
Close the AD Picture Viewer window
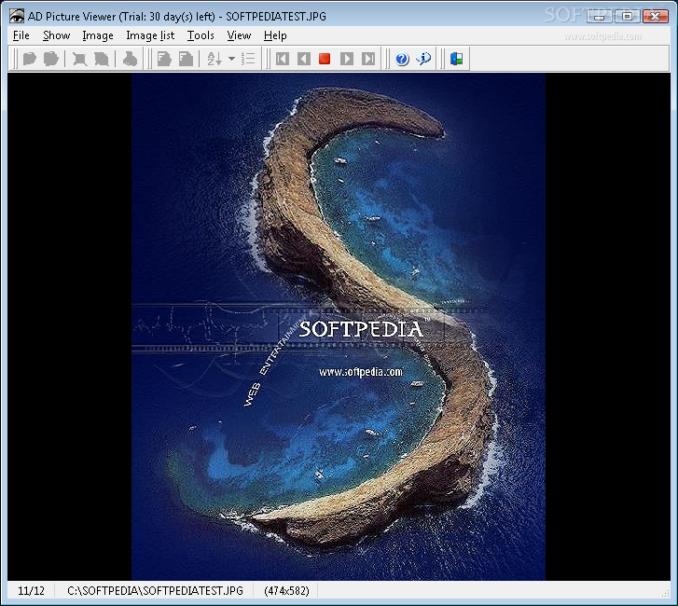[656, 17]
